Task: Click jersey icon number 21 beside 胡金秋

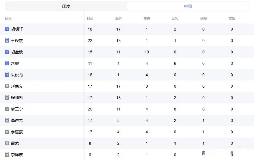Action: (7, 52)
